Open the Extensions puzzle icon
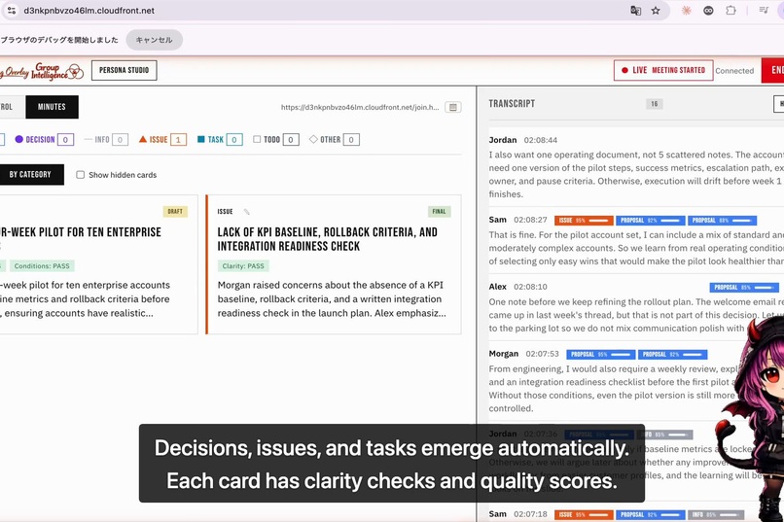This screenshot has height=522, width=784. (x=731, y=11)
